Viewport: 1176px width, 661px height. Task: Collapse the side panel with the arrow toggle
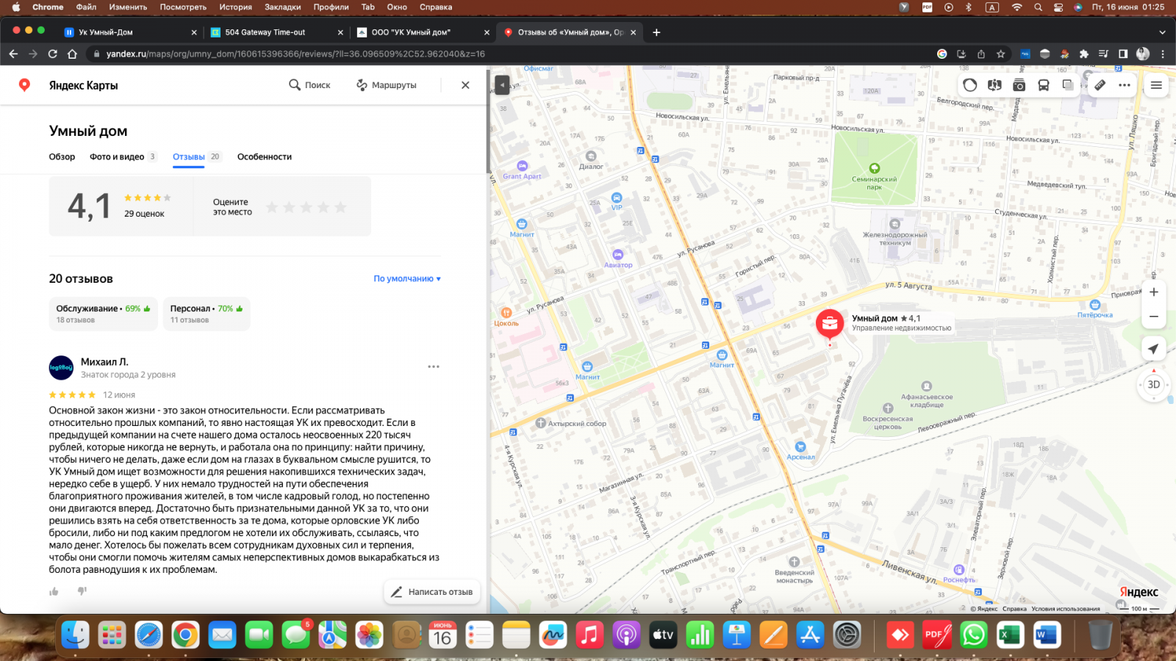click(502, 85)
